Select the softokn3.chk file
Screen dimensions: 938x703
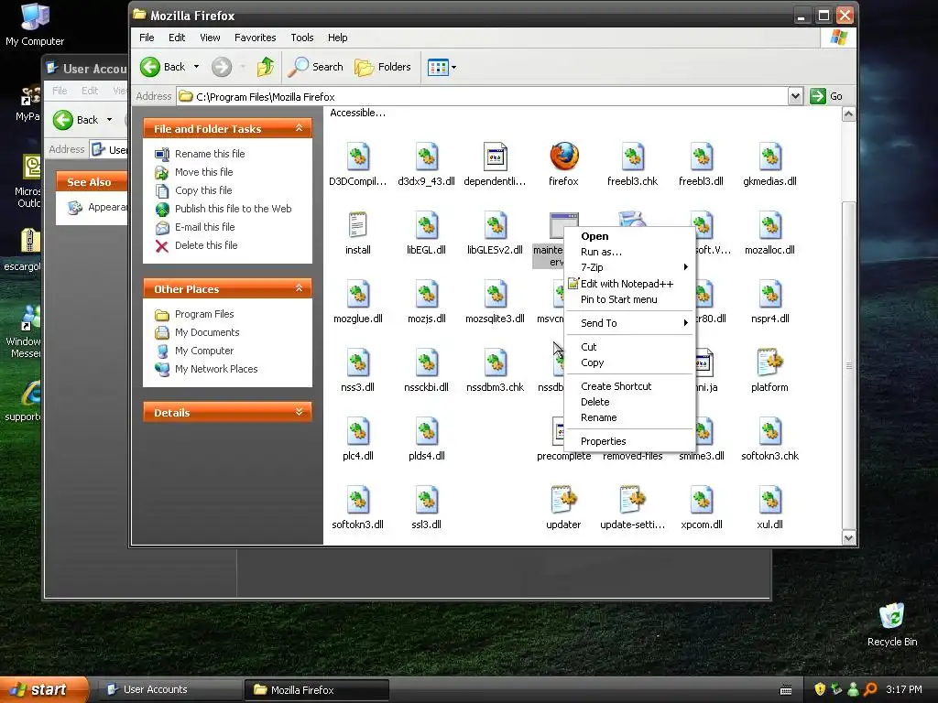pos(769,438)
